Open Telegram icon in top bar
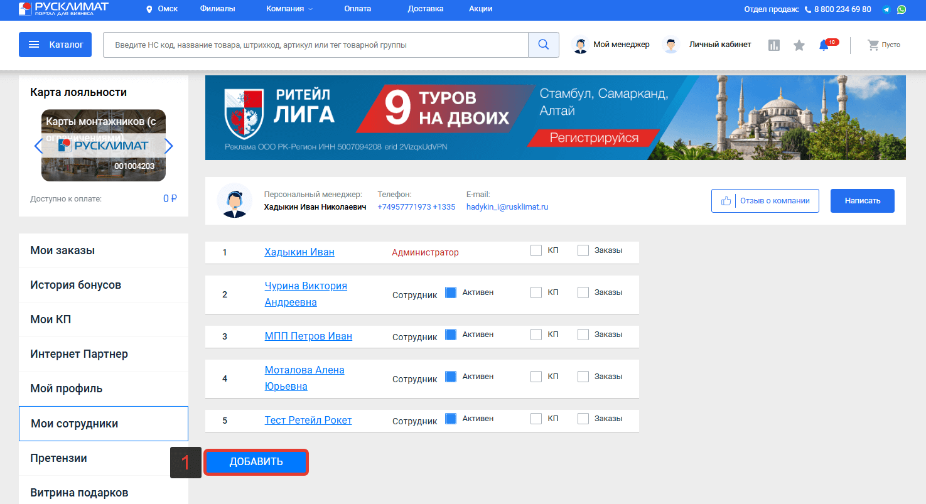 [886, 9]
